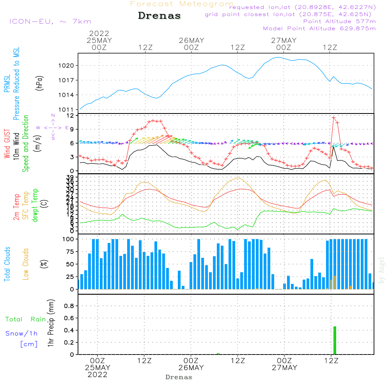
Task: Click the 'Forecast Meteogram' heading
Action: [x=182, y=4]
